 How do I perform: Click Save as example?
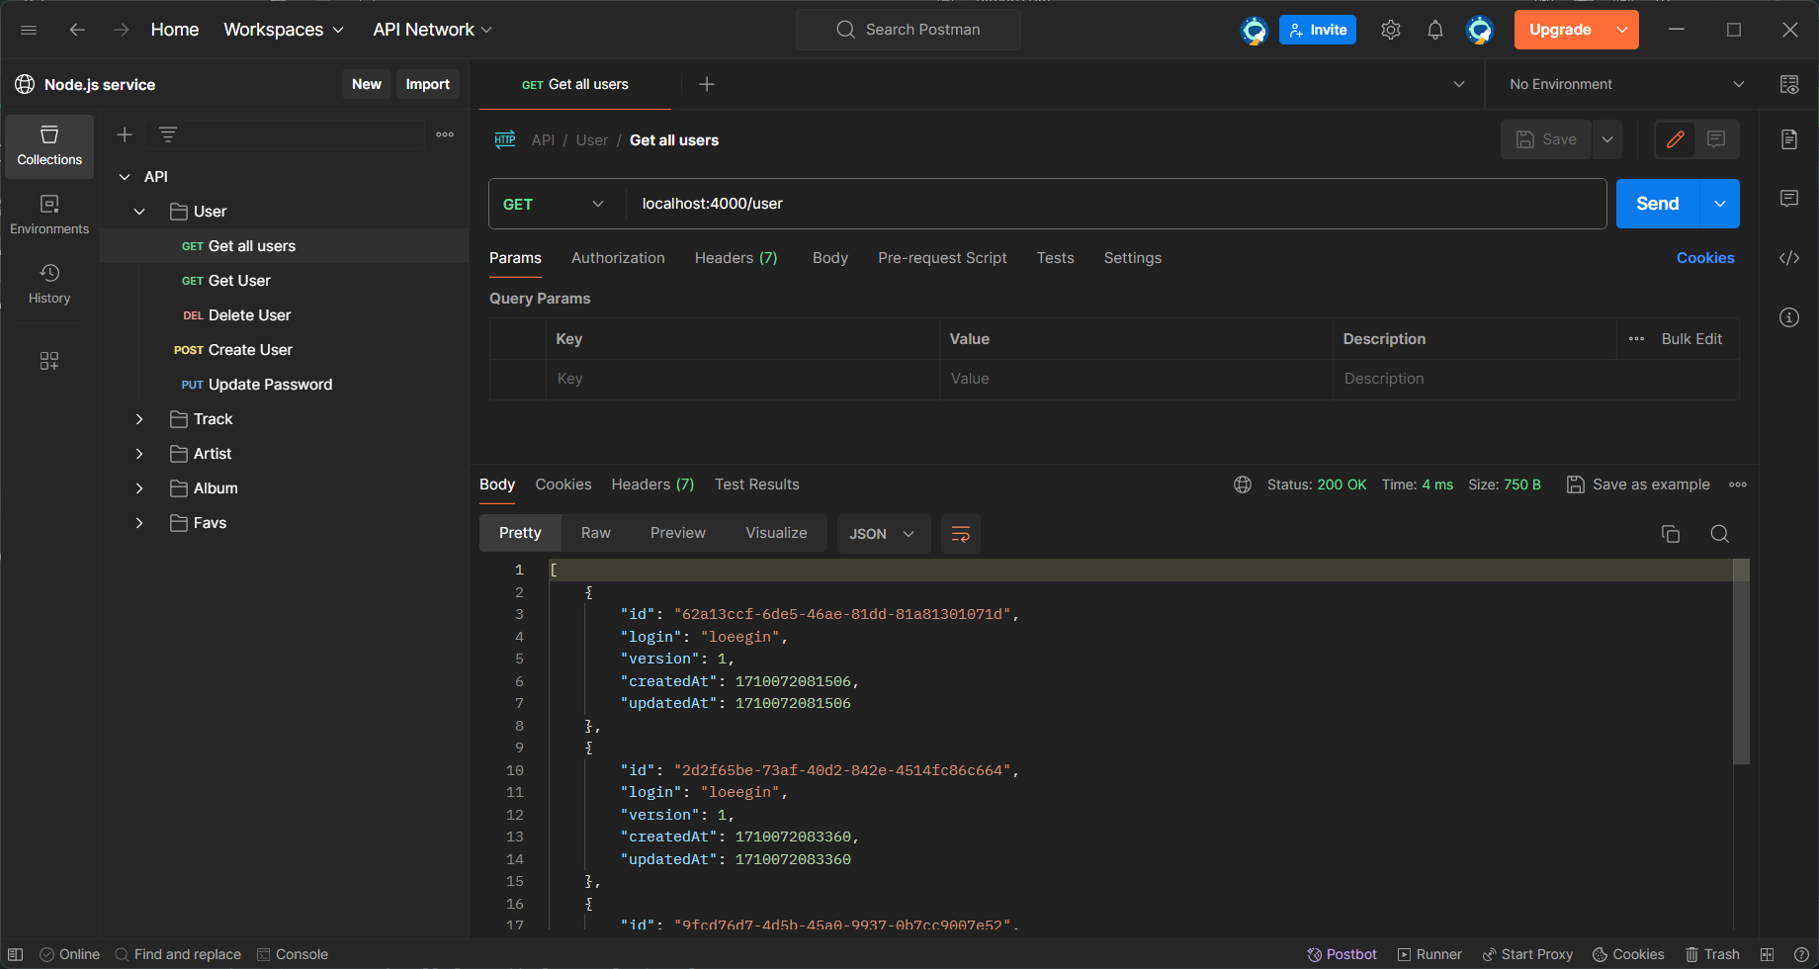pyautogui.click(x=1639, y=484)
